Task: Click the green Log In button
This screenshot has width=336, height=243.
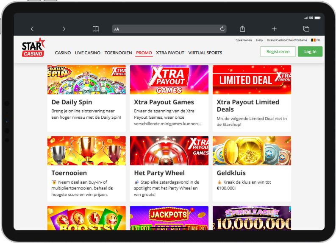Action: tap(310, 51)
